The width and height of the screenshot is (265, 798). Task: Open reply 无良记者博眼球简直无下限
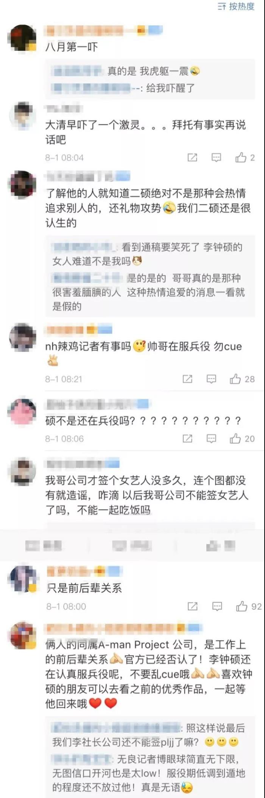pyautogui.click(x=149, y=773)
